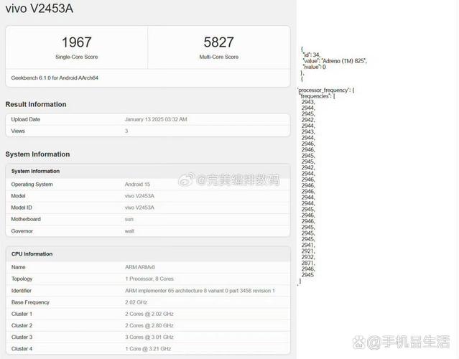Click 'Geekbench 6.1.0 for Android AArch64' text
This screenshot has width=459, height=359.
click(55, 78)
